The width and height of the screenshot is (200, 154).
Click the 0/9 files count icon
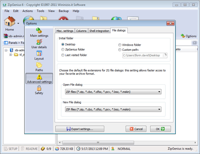click(x=43, y=149)
